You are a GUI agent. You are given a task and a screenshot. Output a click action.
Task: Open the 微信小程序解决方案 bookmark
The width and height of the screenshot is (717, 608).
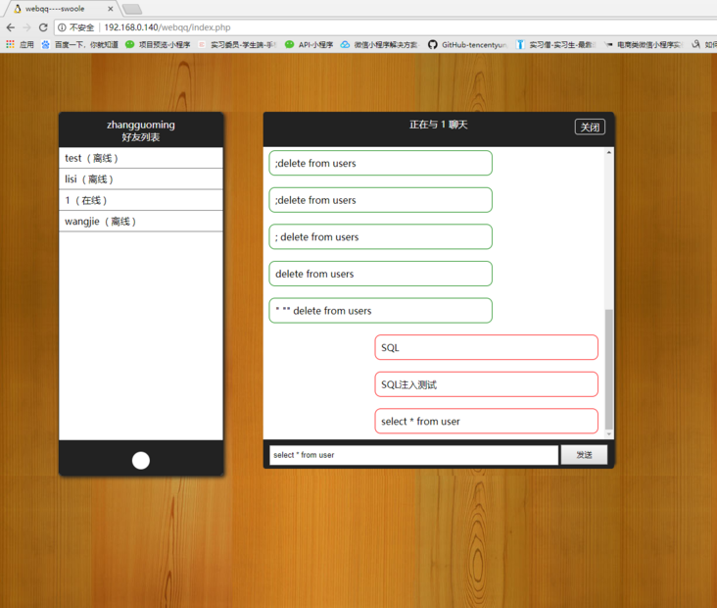coord(379,44)
